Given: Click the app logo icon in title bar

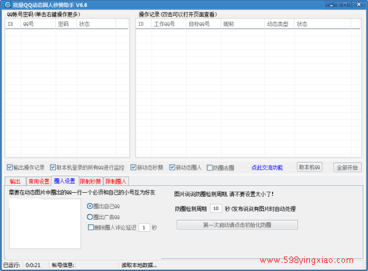Looking at the screenshot, I should click(7, 5).
